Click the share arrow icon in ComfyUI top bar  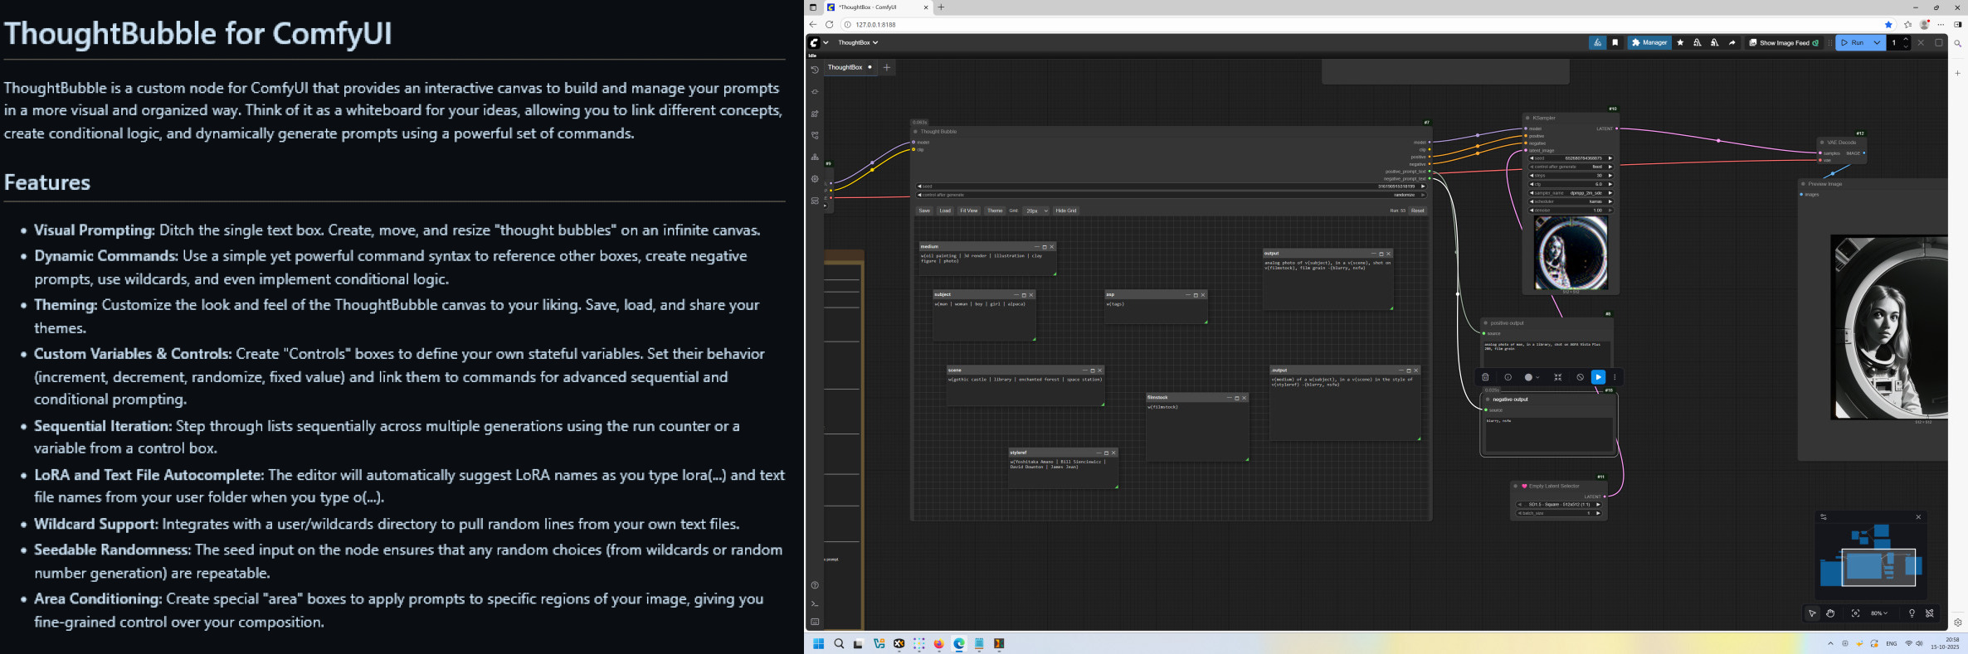pyautogui.click(x=1732, y=42)
